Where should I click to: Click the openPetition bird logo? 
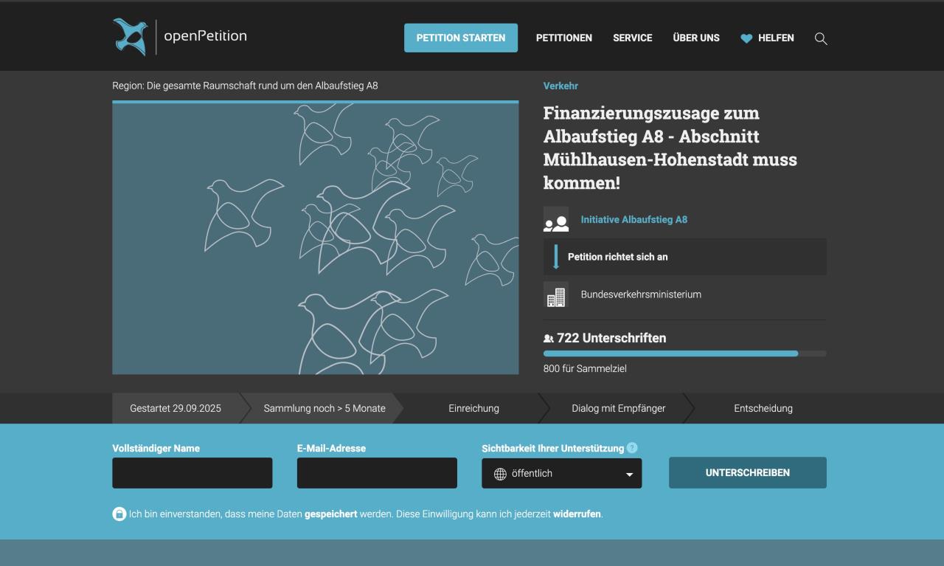pos(131,37)
